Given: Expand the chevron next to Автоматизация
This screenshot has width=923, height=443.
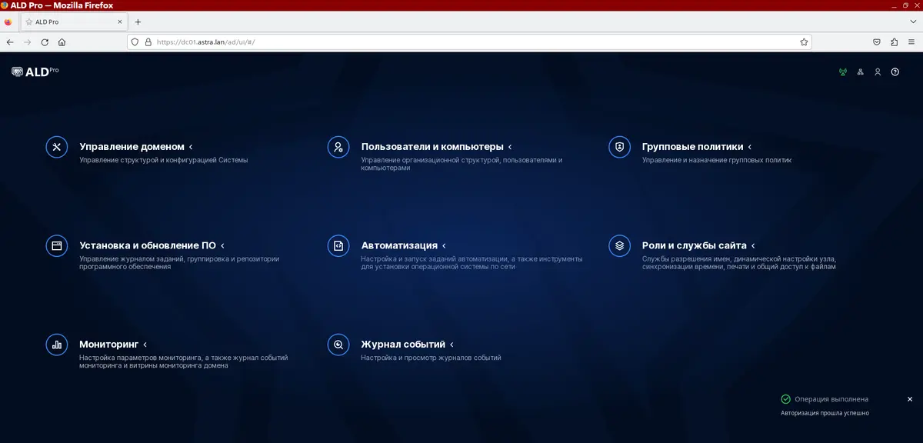Looking at the screenshot, I should tap(444, 246).
